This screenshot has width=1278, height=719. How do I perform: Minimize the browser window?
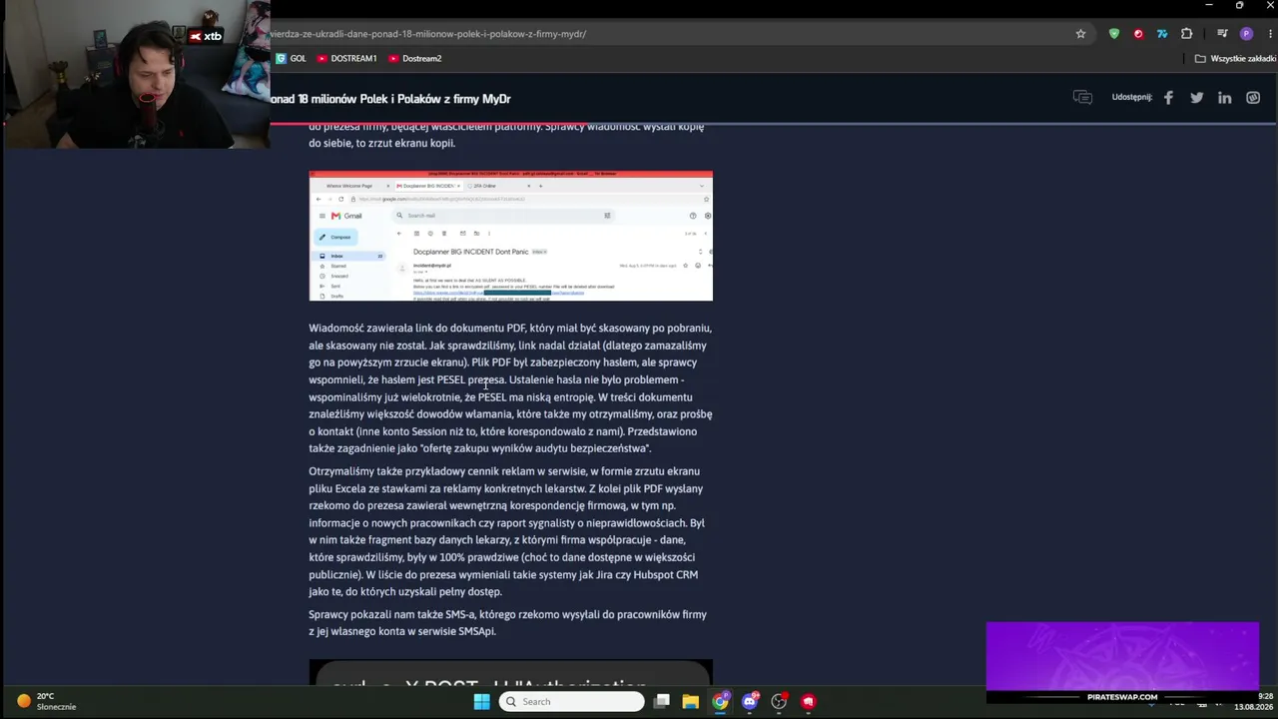1209,6
